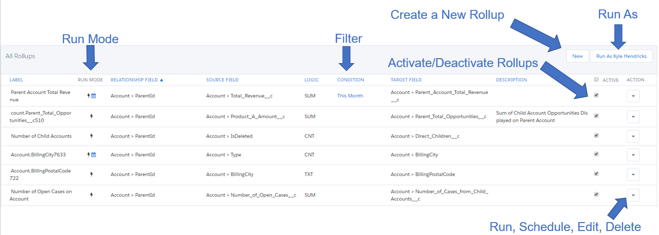This screenshot has width=659, height=235.
Task: Click the count.Parent_Total_Opportunities__c510 label
Action: (x=41, y=117)
